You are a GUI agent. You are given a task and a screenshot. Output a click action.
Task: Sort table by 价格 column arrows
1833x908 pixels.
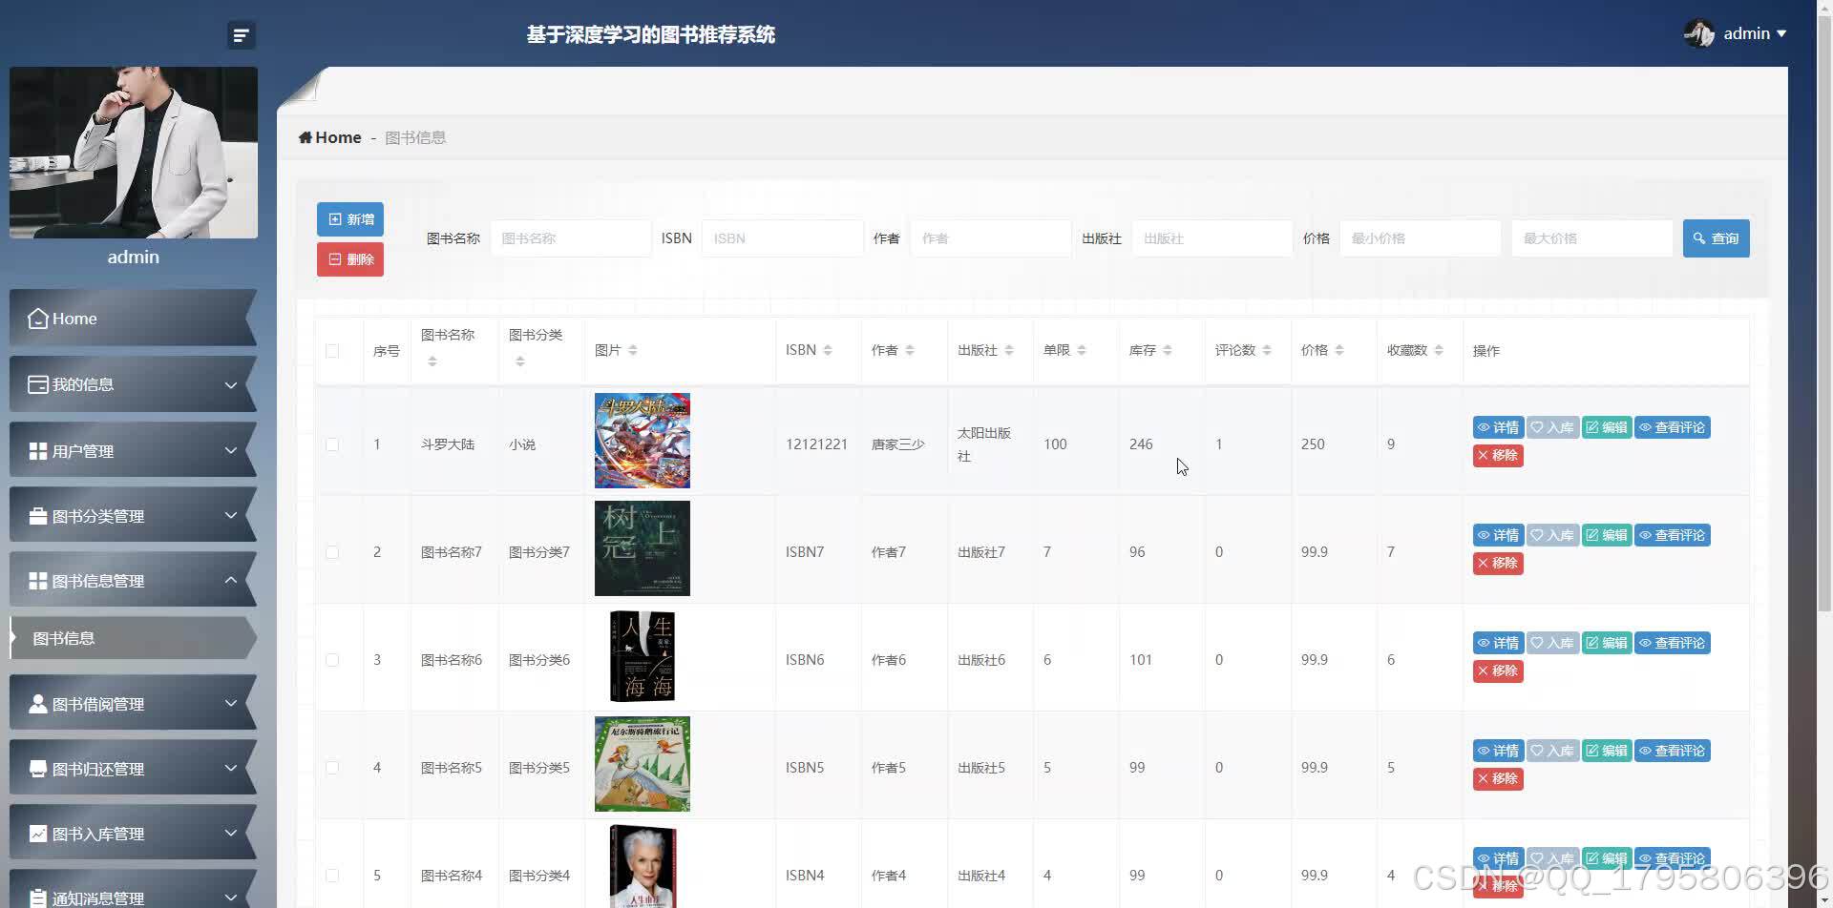(x=1339, y=350)
